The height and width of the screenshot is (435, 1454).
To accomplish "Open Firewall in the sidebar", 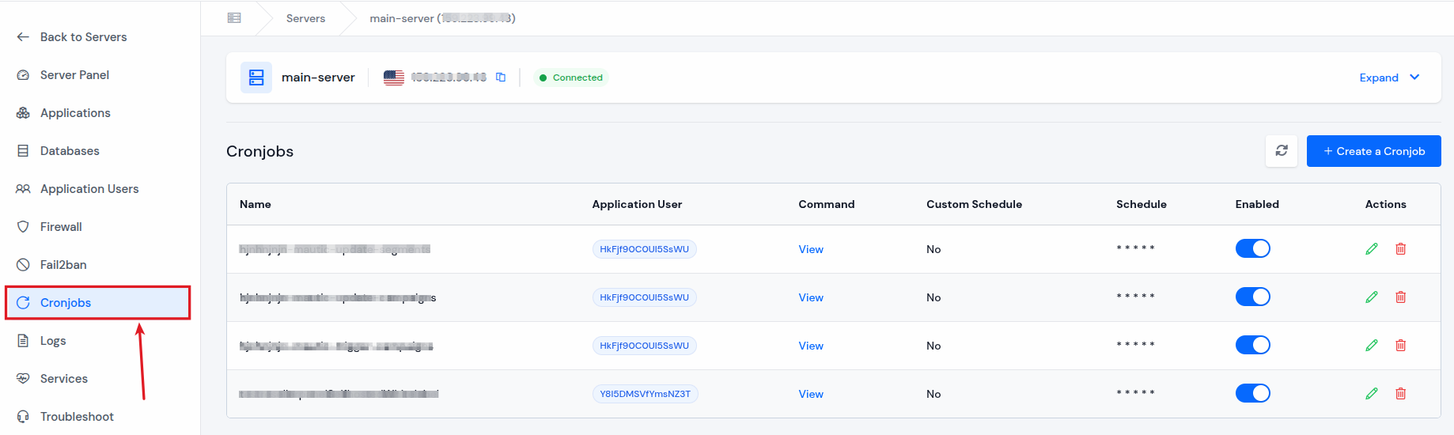I will click(61, 227).
